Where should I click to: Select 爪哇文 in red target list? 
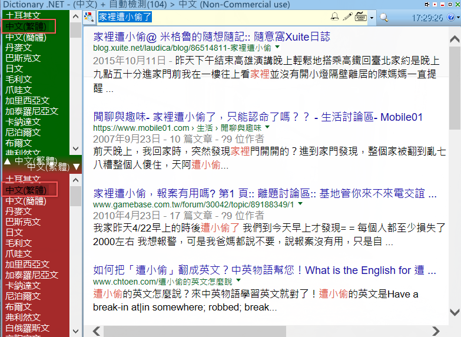[x=18, y=254]
